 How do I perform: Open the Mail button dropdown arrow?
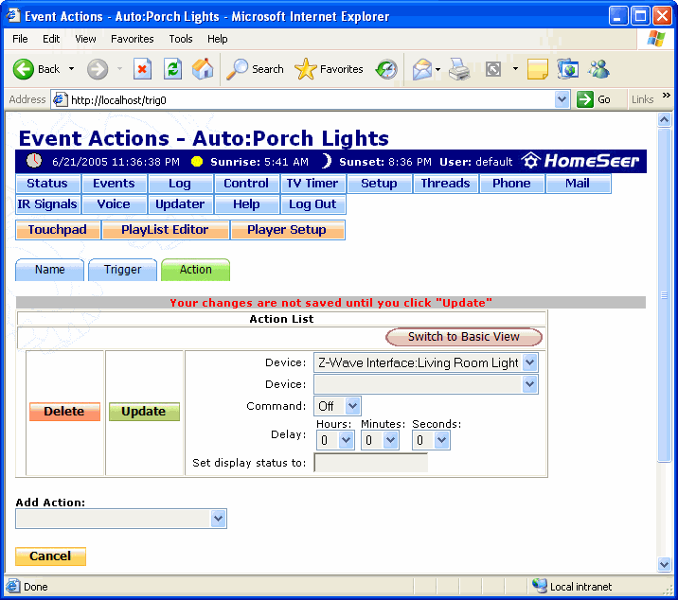[x=438, y=69]
